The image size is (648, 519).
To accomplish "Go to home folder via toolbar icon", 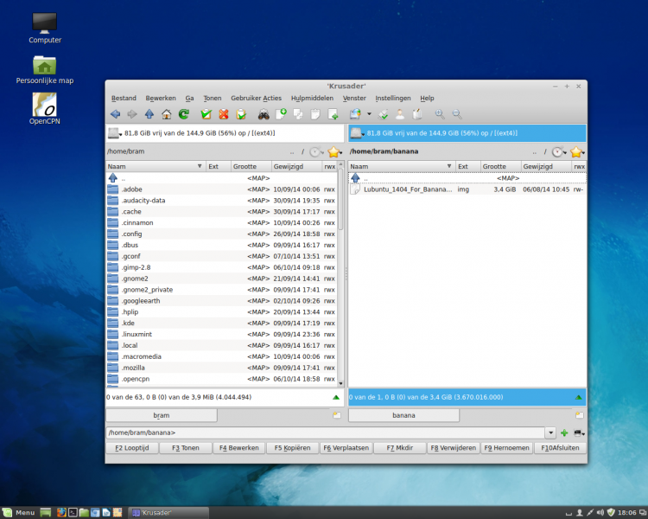I will click(167, 114).
